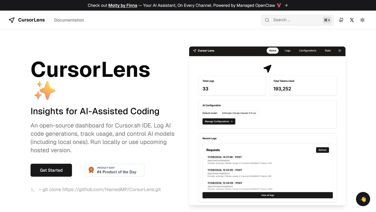Click the open-source dashboard description paragraph

(x=103, y=138)
